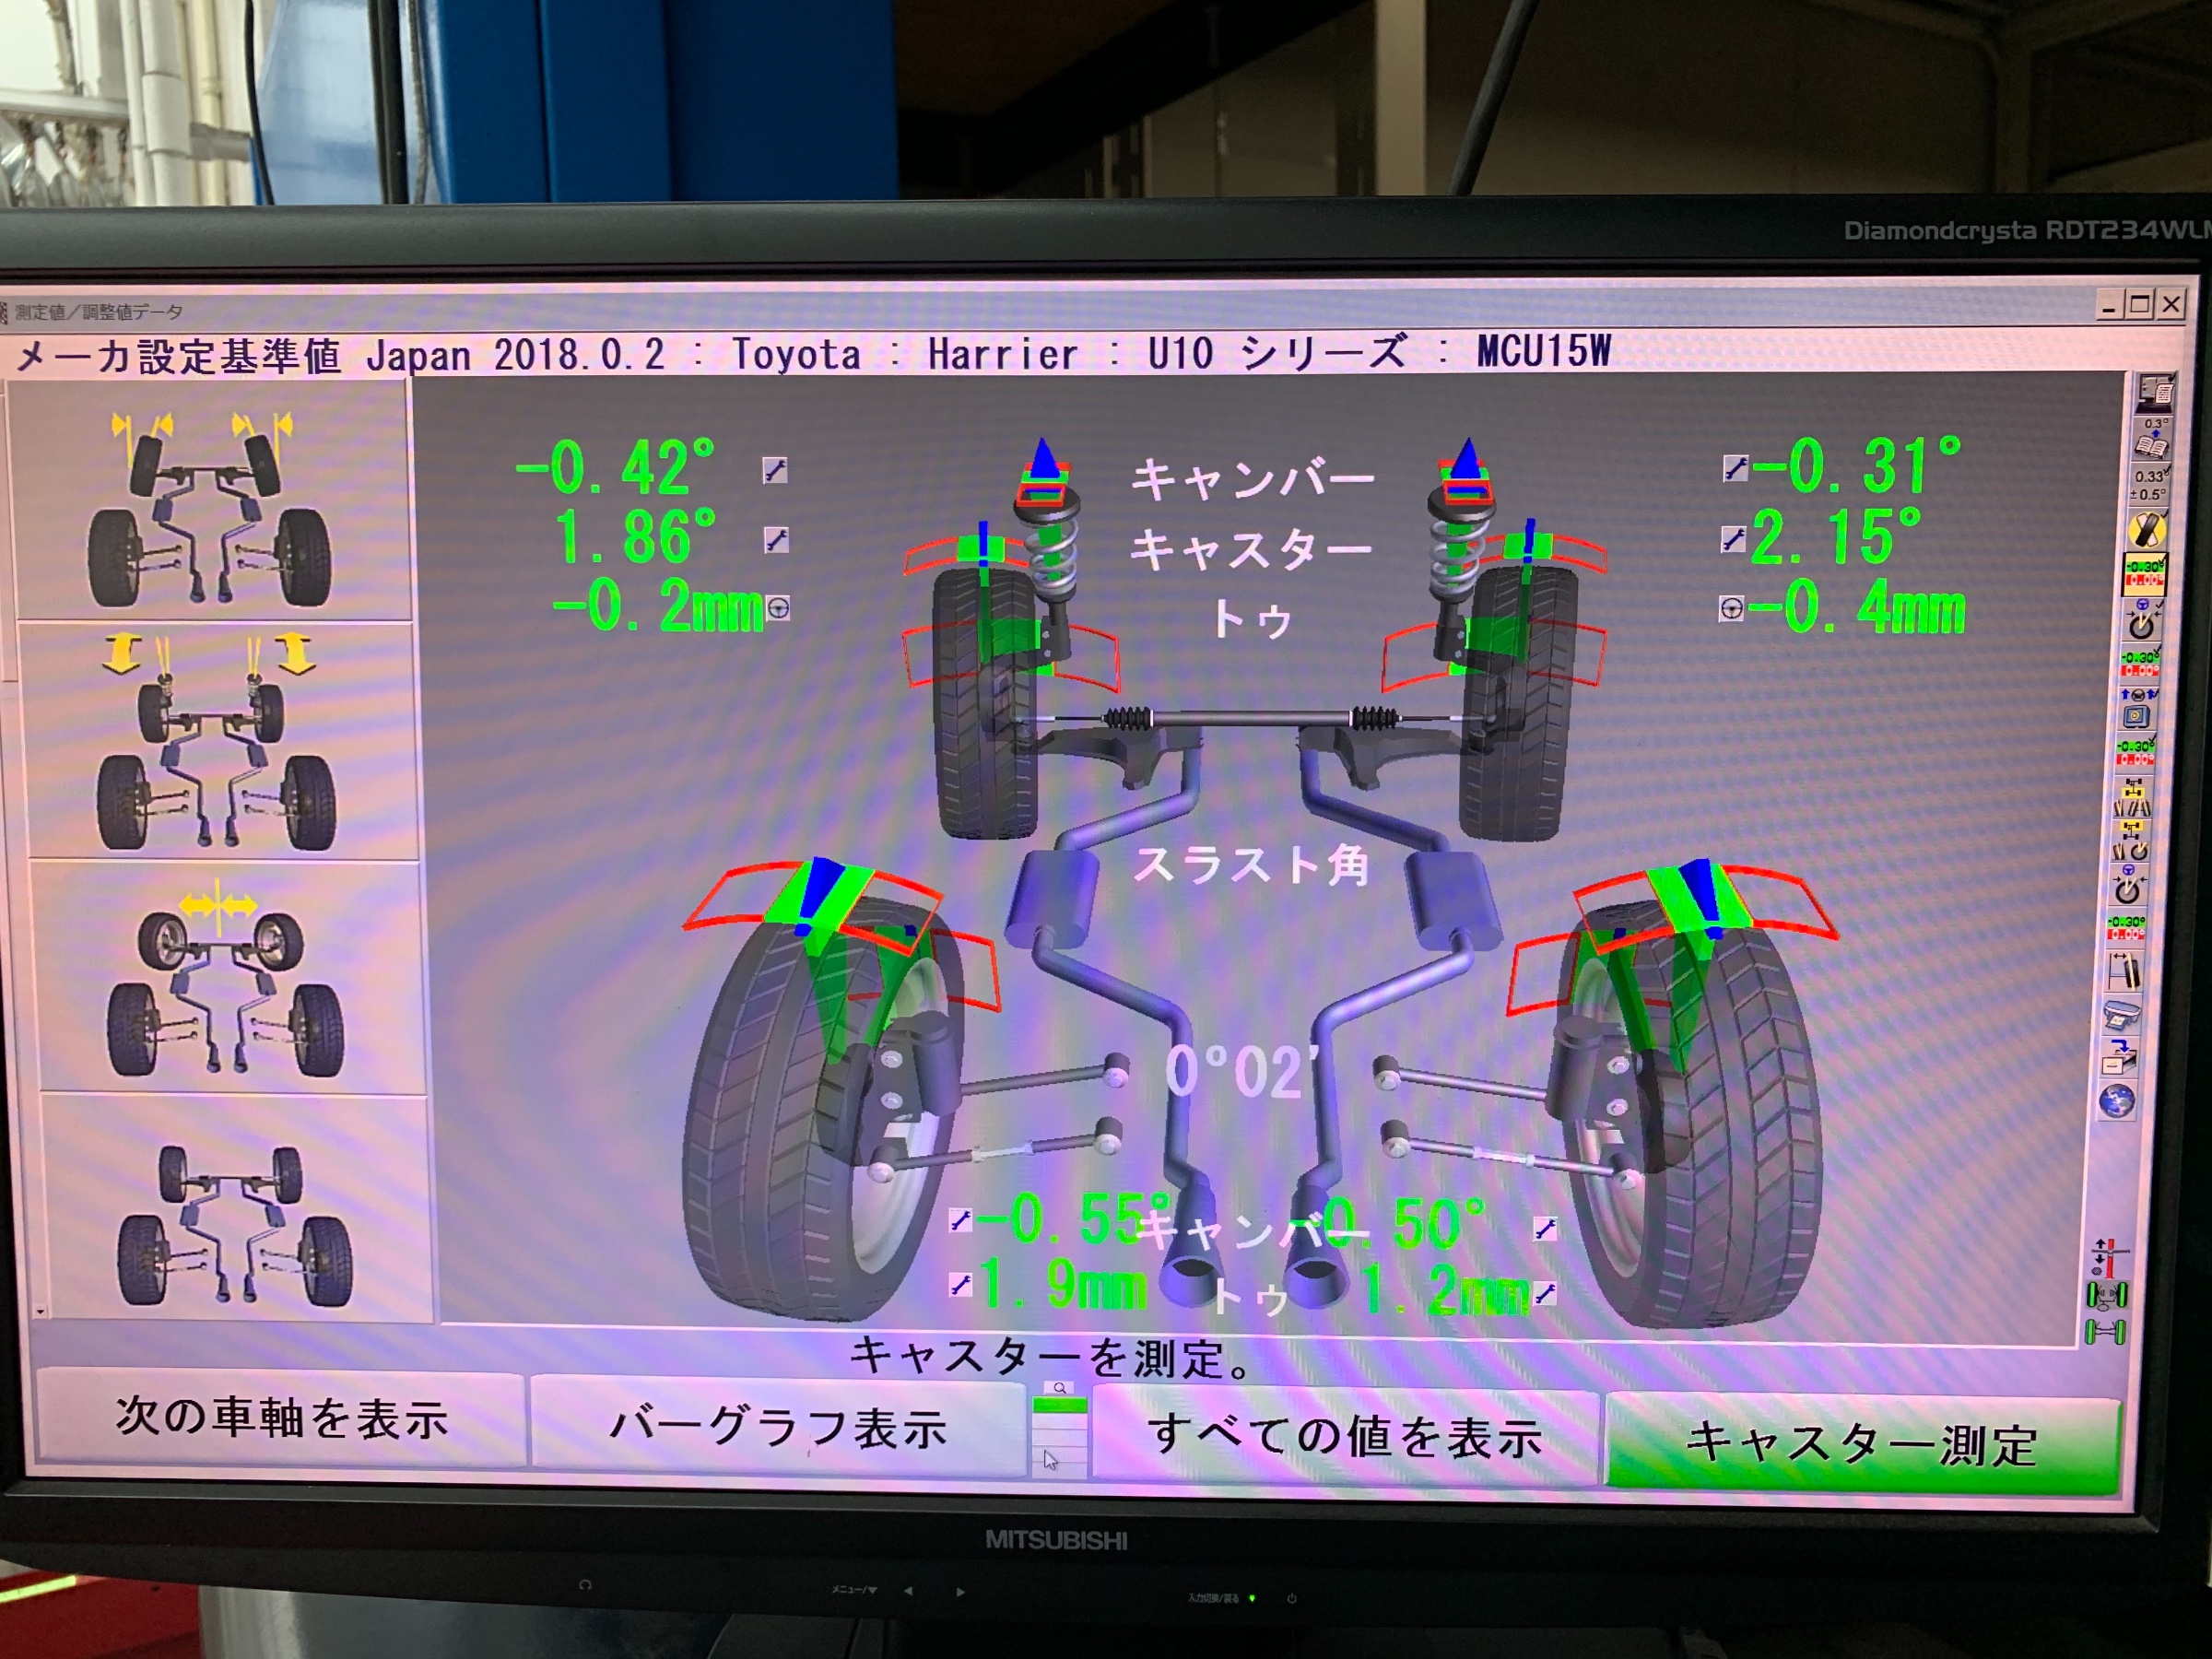The image size is (2212, 1659).
Task: Open the computer with document icon
Action: tap(2155, 392)
